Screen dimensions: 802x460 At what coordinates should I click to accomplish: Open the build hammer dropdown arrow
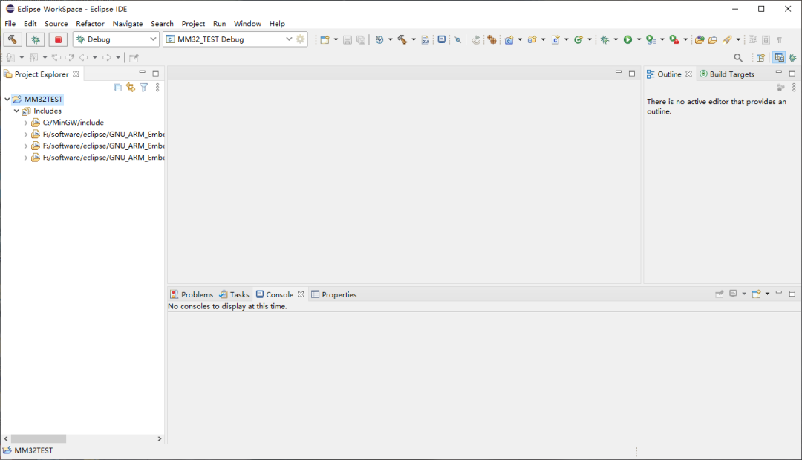click(x=414, y=40)
